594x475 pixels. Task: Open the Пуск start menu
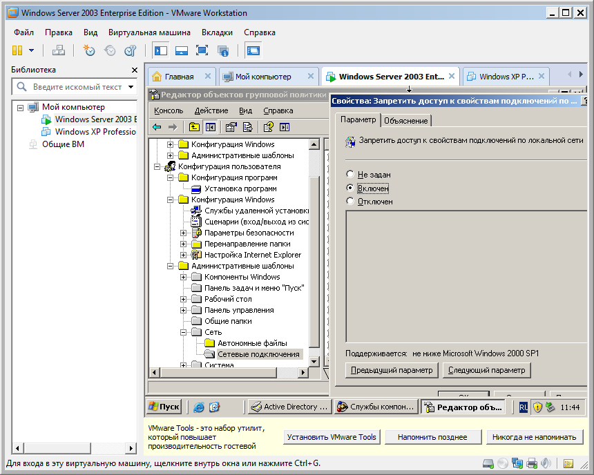pyautogui.click(x=164, y=407)
